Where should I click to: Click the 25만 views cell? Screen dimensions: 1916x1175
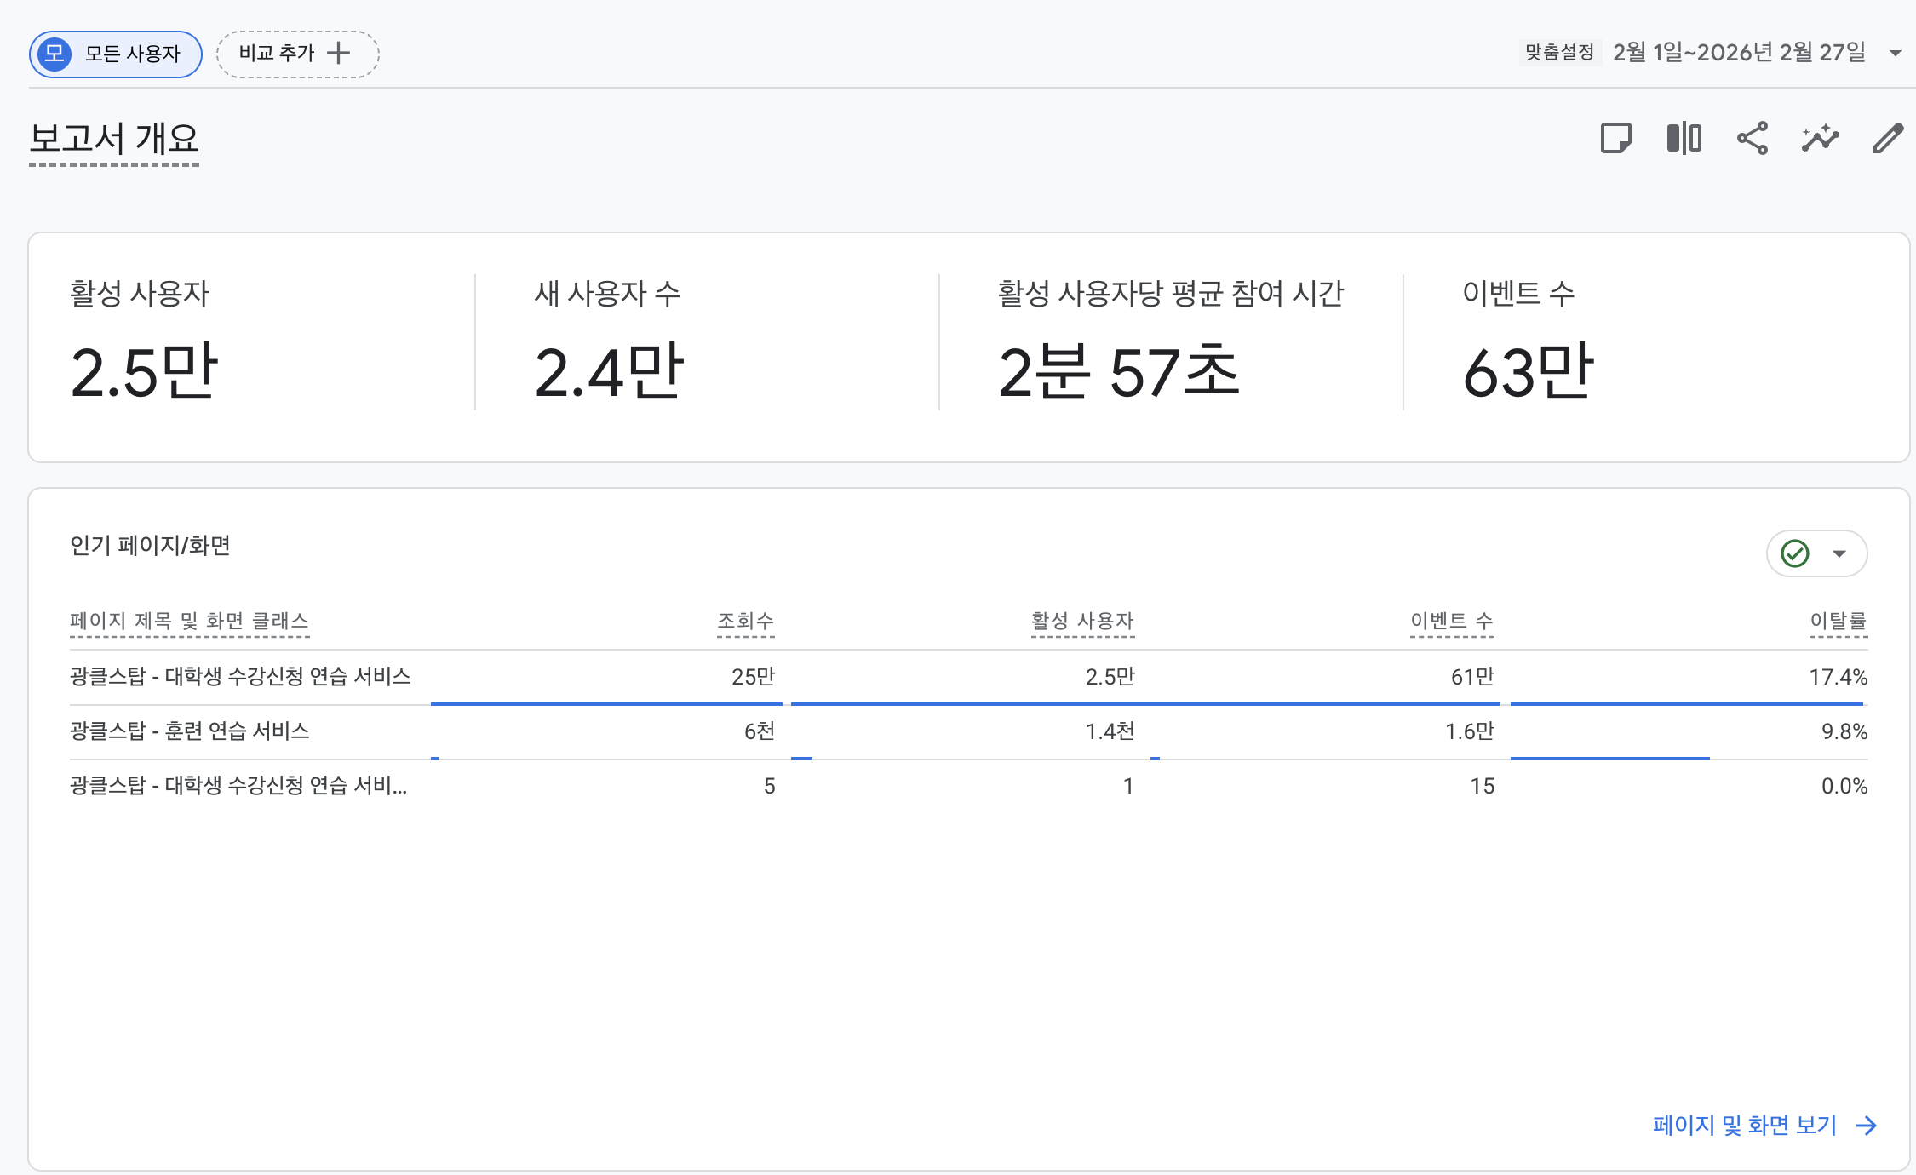[x=753, y=677]
